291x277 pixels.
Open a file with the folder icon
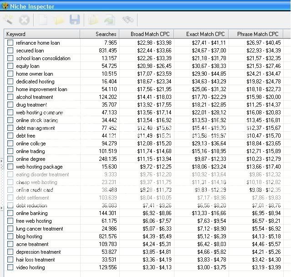click(58, 20)
